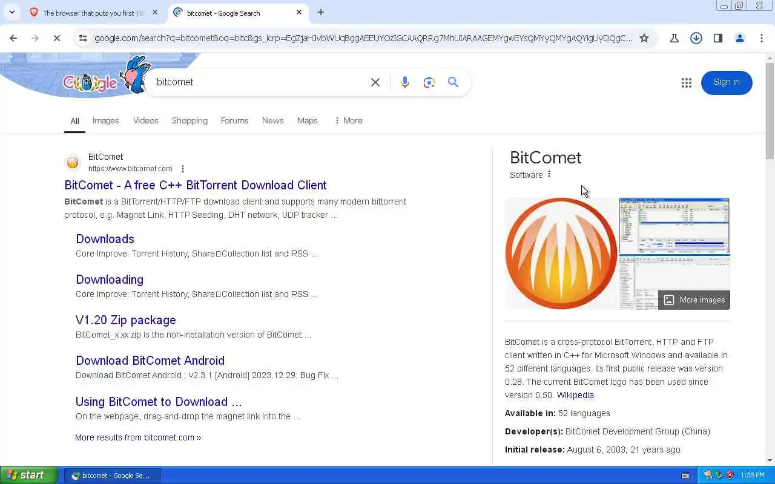This screenshot has height=484, width=775.
Task: Open three-dot options beside Software label
Action: click(x=549, y=174)
